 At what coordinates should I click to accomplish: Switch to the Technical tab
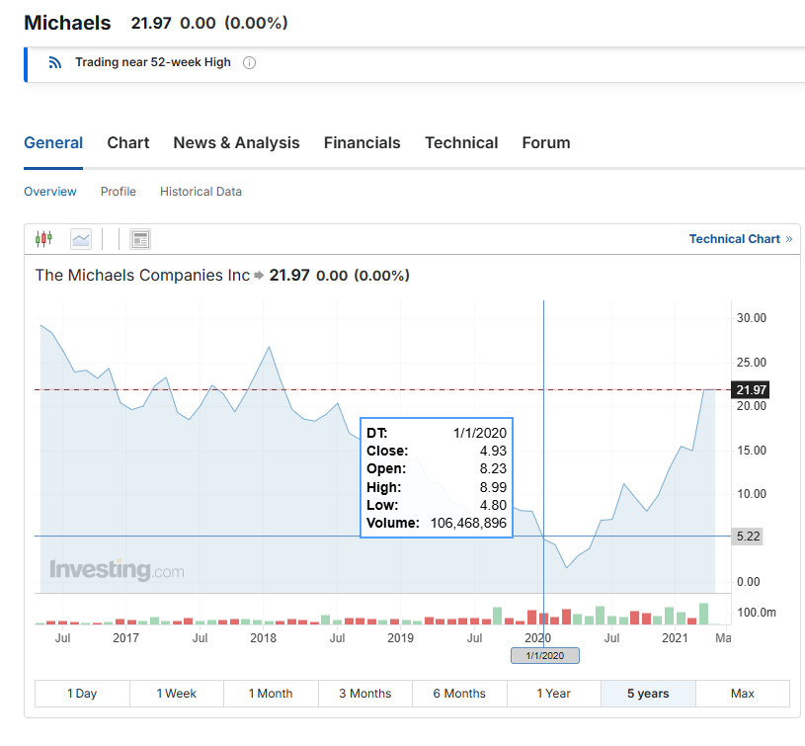(x=461, y=143)
